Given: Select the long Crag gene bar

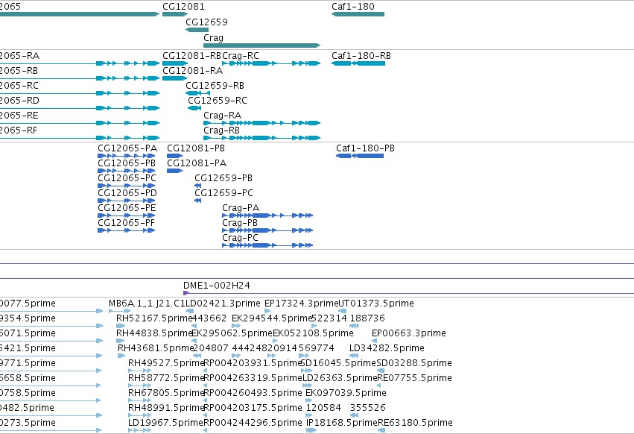Looking at the screenshot, I should 262,45.
